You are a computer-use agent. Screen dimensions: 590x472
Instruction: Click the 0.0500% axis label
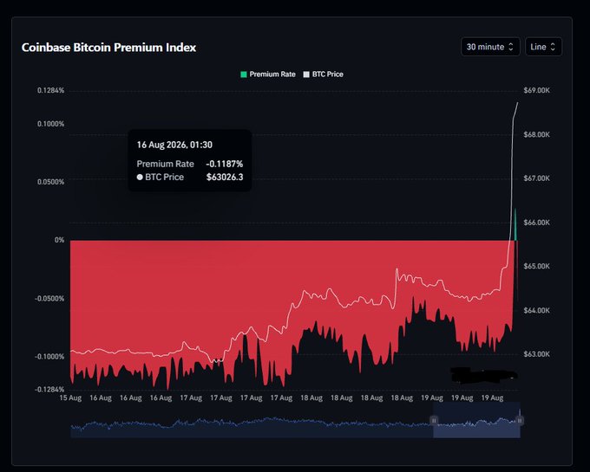51,182
